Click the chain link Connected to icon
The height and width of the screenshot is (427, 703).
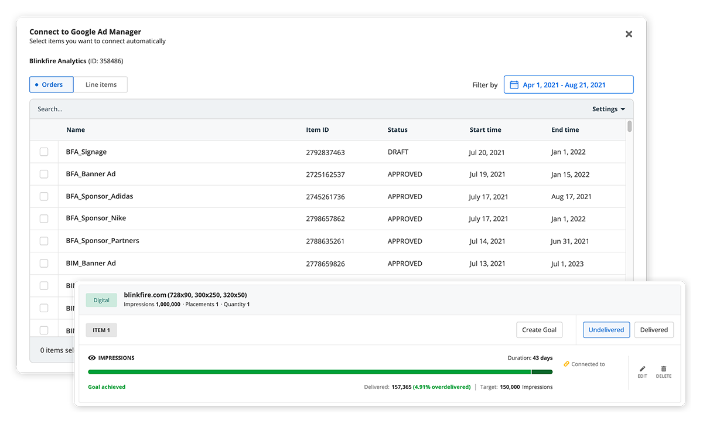pos(567,364)
